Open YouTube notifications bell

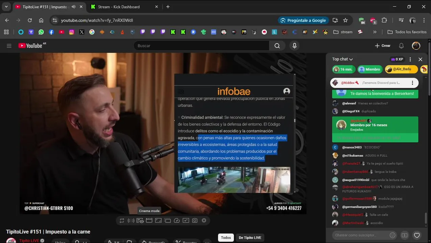401,46
